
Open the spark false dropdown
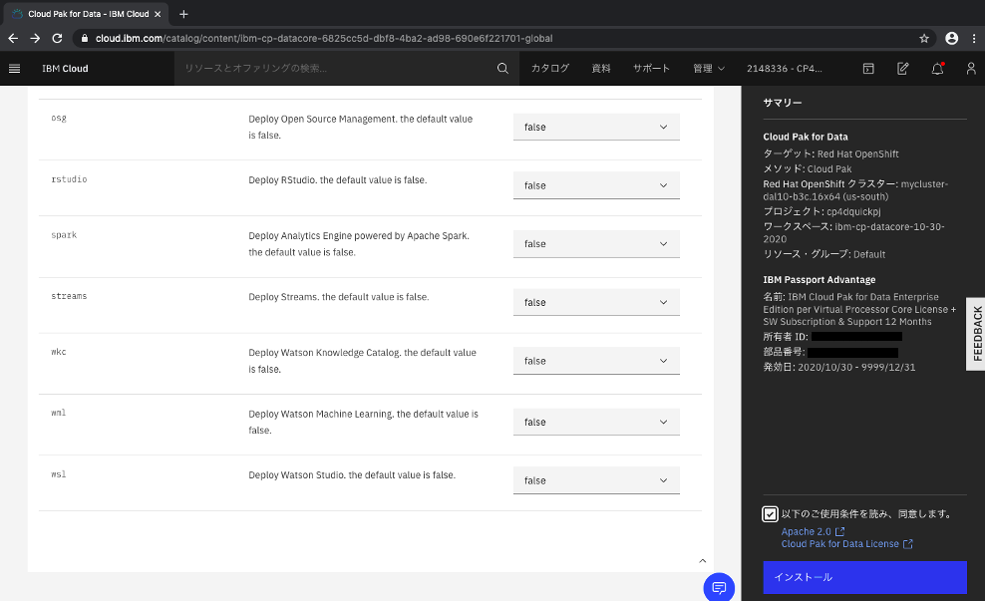tap(596, 243)
